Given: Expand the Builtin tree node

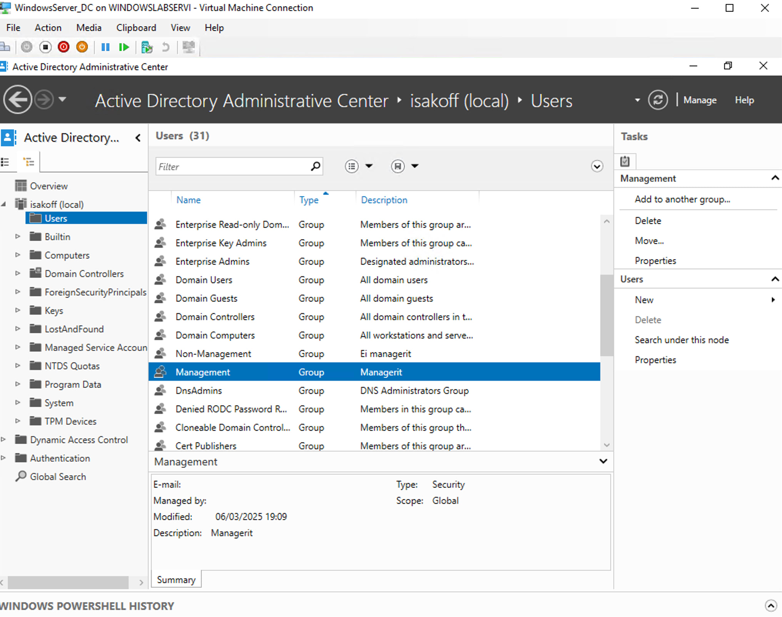Looking at the screenshot, I should [x=18, y=237].
